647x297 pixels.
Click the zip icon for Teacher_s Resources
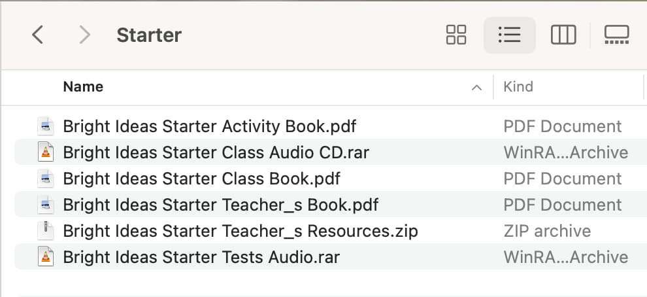(x=46, y=231)
